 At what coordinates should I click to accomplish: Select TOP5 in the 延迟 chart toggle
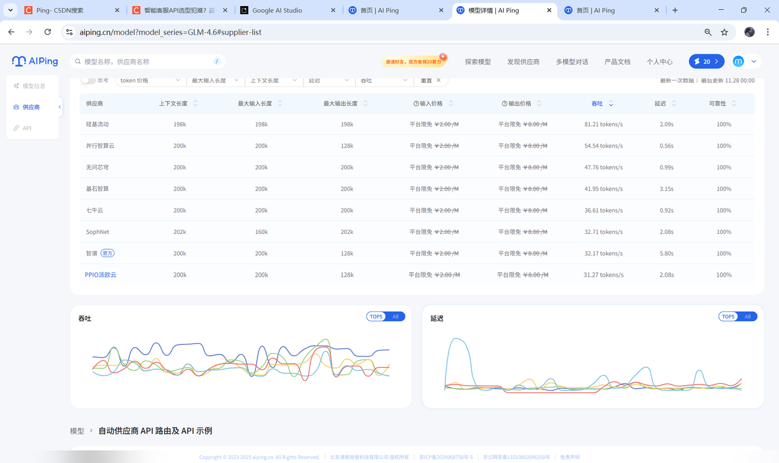click(x=728, y=317)
